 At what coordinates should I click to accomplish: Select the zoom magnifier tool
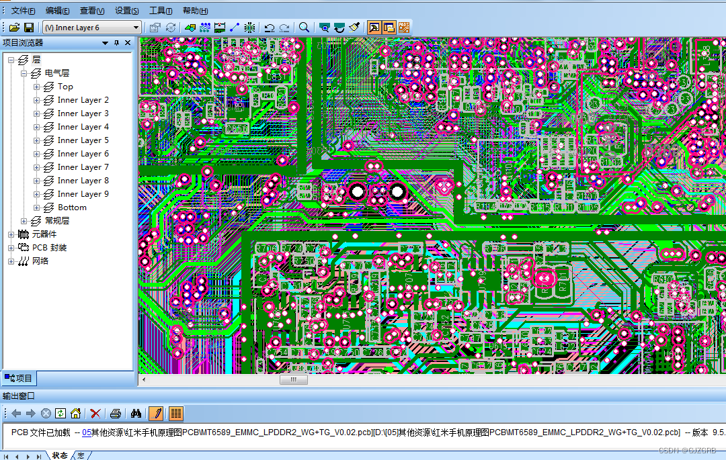pos(305,27)
